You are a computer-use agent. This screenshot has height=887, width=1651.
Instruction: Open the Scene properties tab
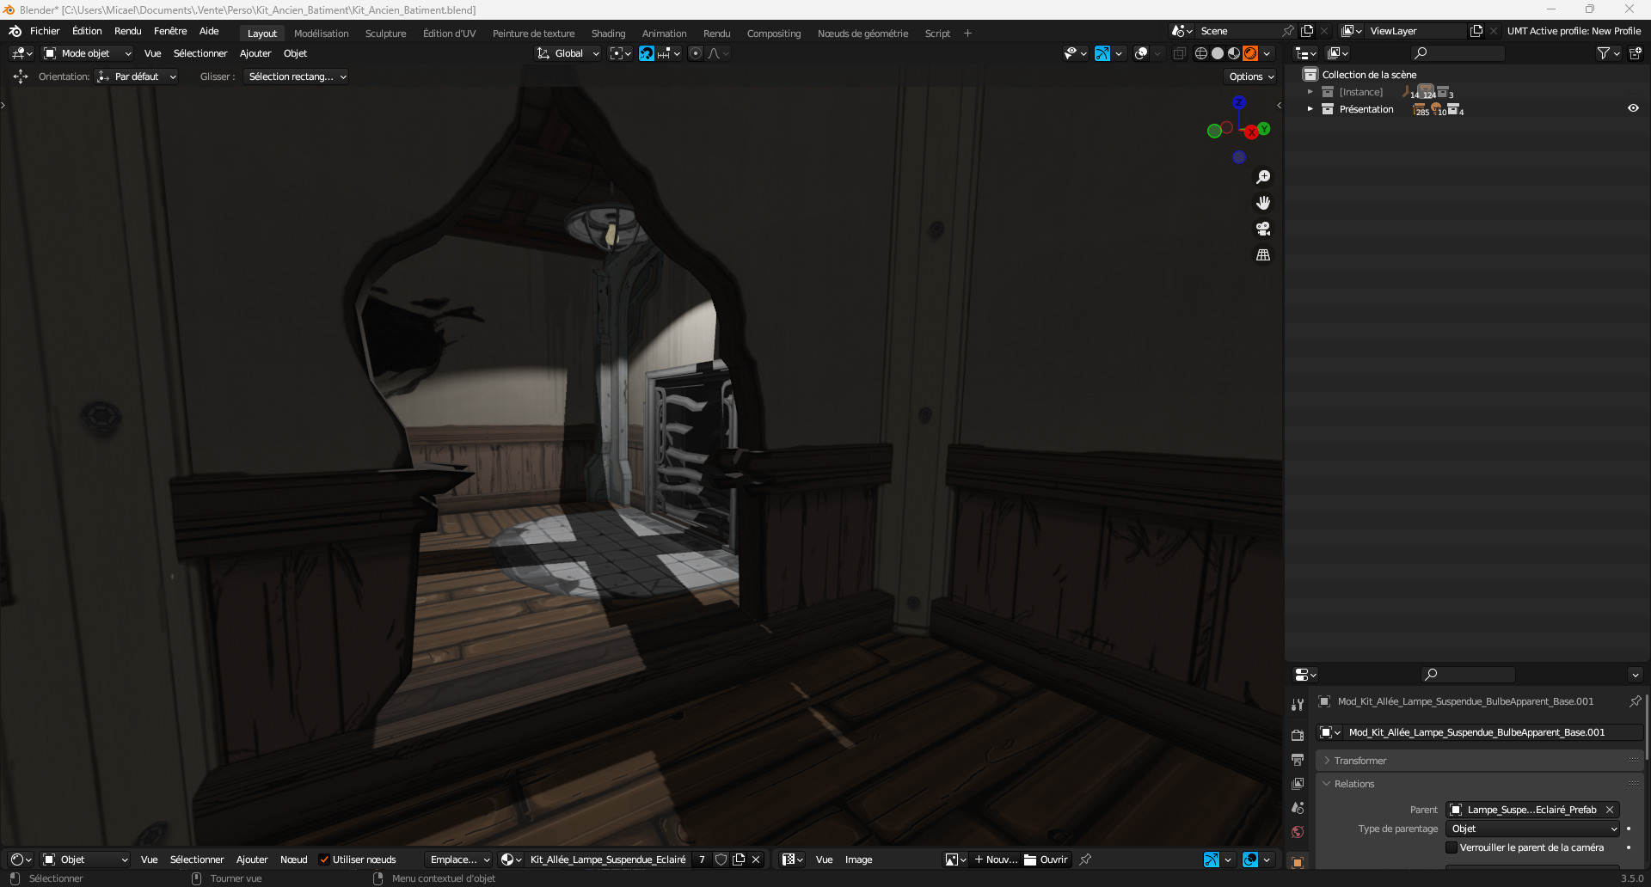coord(1298,808)
